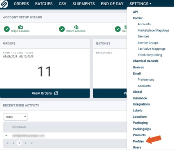Select the Carrier heading in Settings menu
This screenshot has height=150, width=174.
tap(138, 18)
